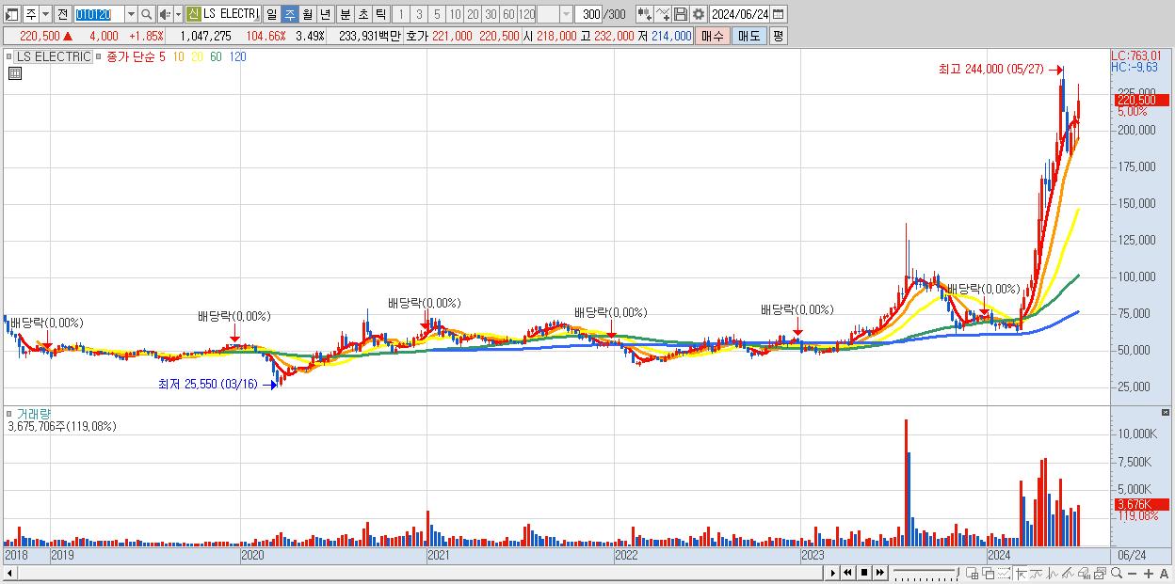
Task: Click the 매도 sell button
Action: [748, 36]
